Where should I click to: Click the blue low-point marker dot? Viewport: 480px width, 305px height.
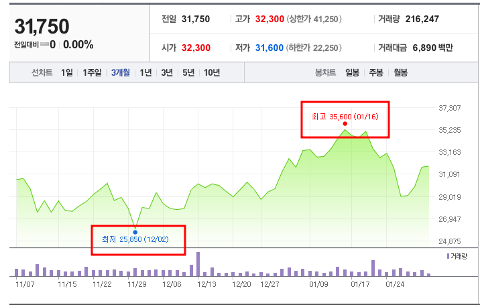point(135,232)
